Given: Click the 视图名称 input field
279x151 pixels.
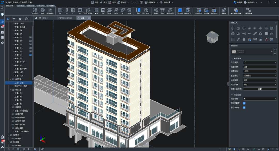Looking at the screenshot, I should pyautogui.click(x=260, y=67).
